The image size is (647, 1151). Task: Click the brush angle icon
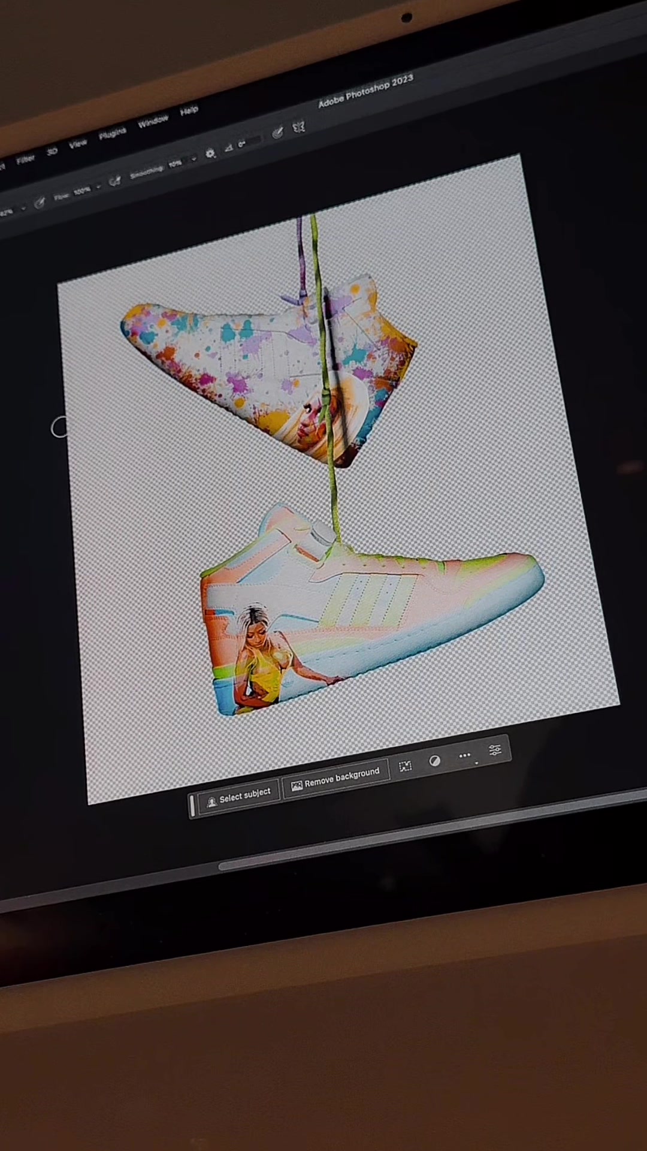(x=229, y=148)
